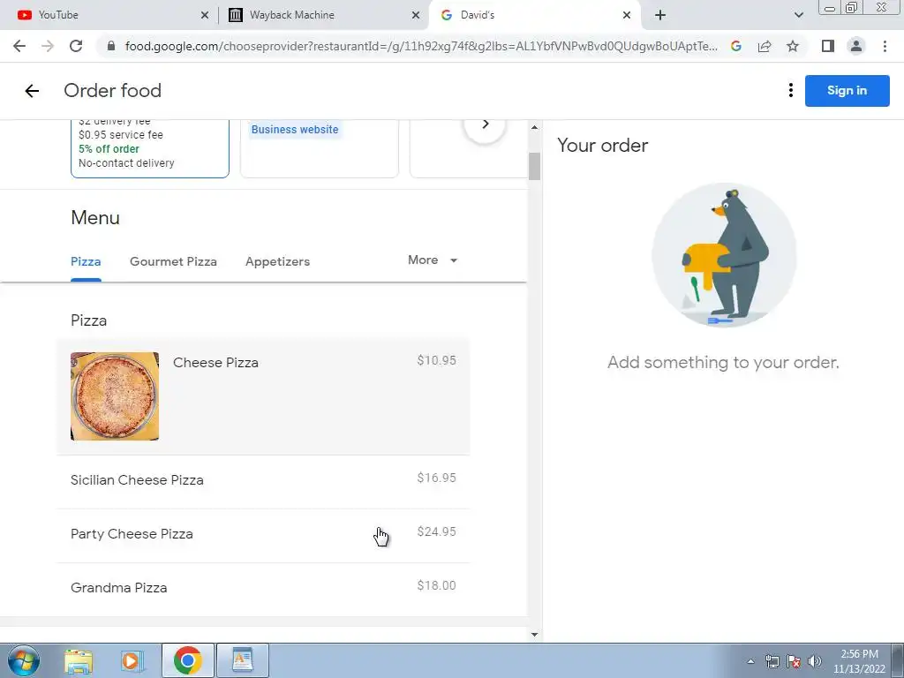Click the menu scrollbar thumb
The width and height of the screenshot is (904, 678).
[x=534, y=167]
